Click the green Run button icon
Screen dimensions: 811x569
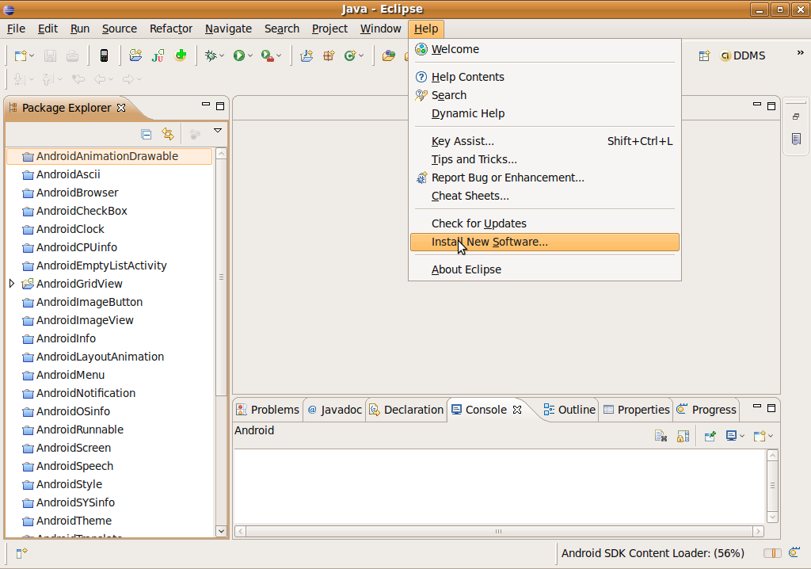pos(239,55)
